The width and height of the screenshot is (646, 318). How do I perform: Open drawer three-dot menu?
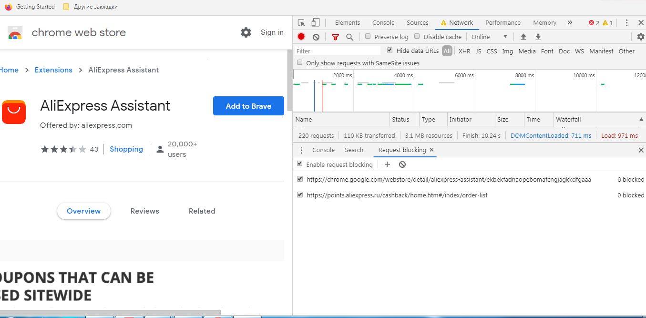pyautogui.click(x=301, y=150)
